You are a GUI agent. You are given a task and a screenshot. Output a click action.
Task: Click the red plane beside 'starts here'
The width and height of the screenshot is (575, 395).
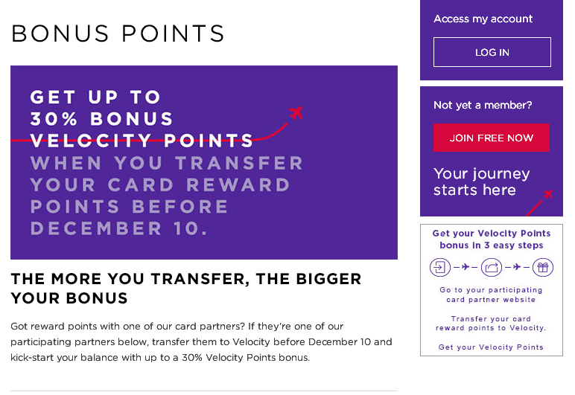pos(548,194)
